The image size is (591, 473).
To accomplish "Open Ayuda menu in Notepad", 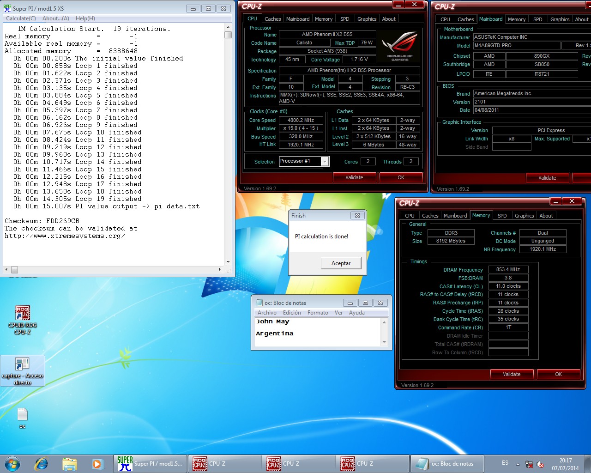I will pos(357,313).
